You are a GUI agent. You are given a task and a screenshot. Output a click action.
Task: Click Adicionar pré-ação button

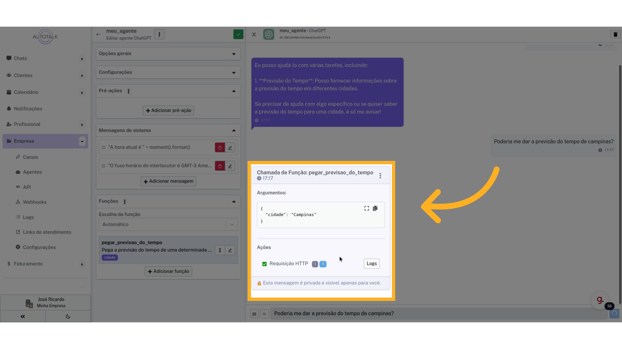168,111
